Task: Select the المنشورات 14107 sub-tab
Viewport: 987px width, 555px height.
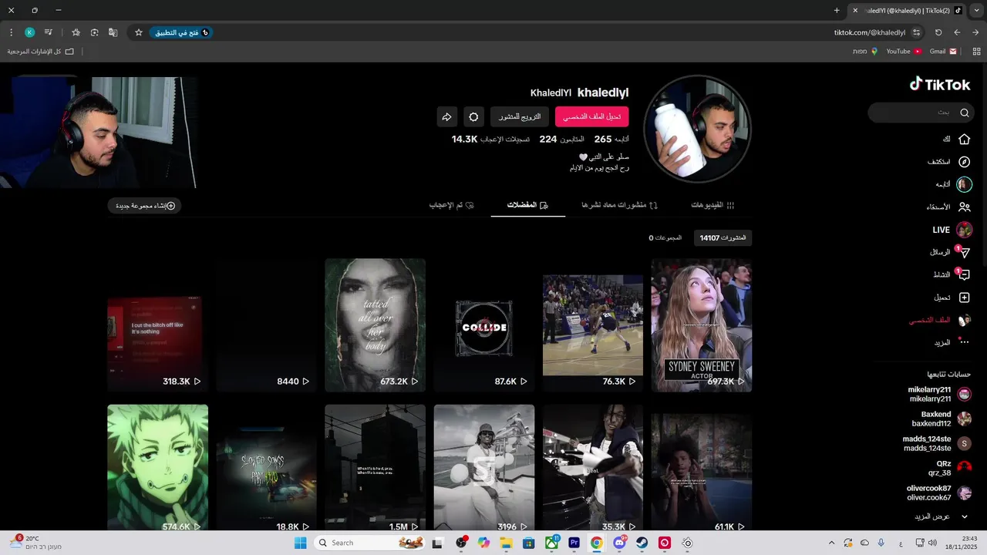Action: pos(723,238)
